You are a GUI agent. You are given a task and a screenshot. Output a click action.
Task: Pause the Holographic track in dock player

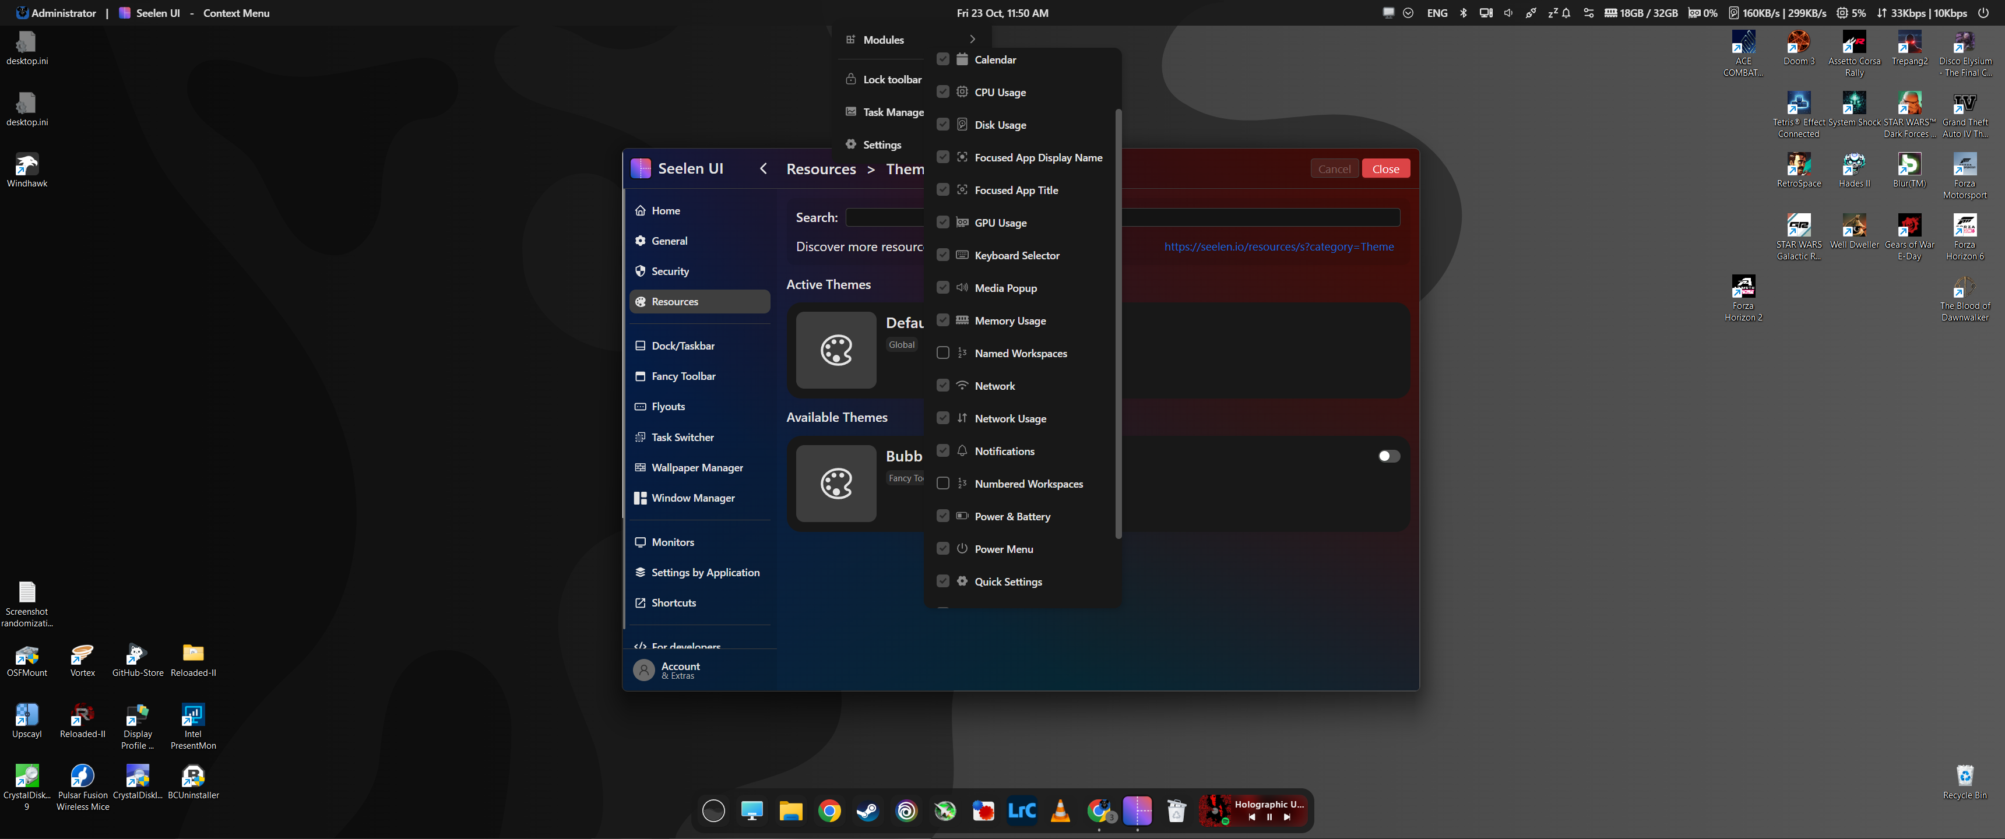click(x=1269, y=817)
